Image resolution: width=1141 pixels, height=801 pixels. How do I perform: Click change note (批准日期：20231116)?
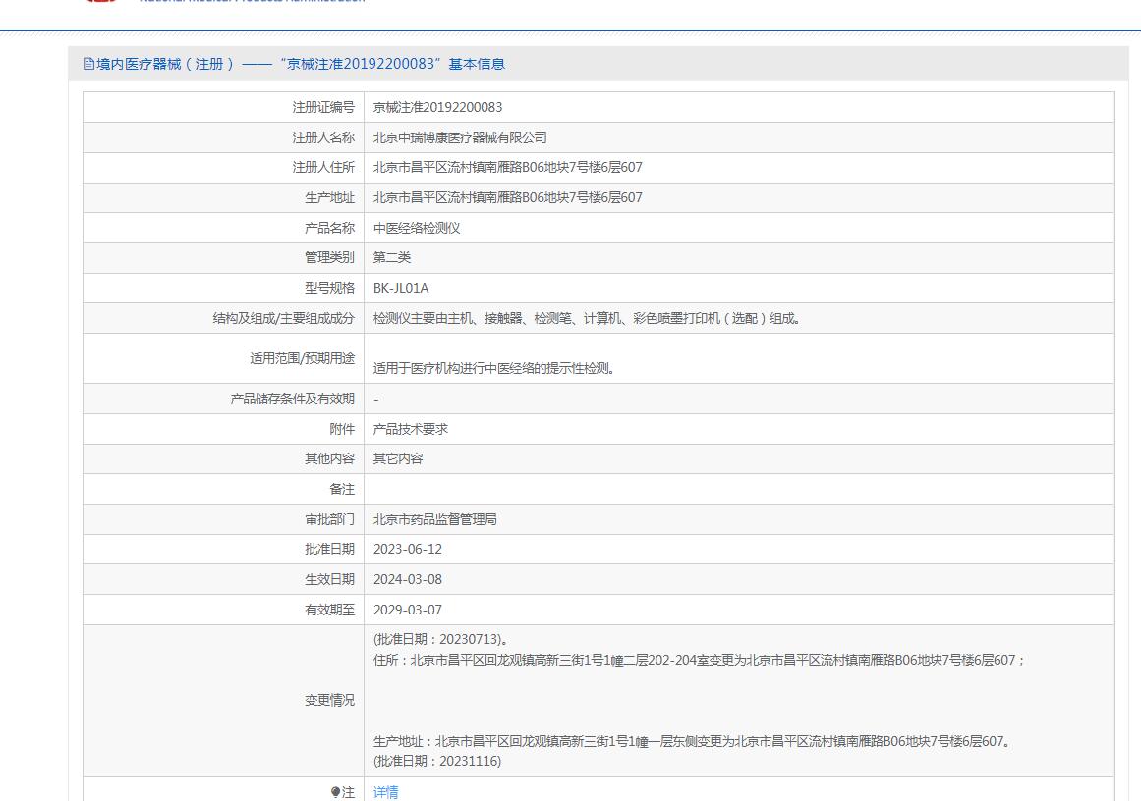click(437, 762)
